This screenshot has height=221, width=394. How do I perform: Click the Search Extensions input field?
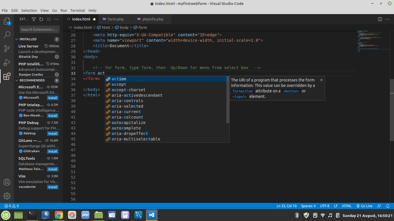39,29
